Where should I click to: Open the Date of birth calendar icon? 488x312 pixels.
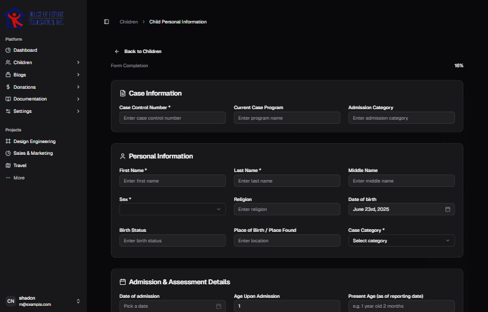pyautogui.click(x=448, y=210)
